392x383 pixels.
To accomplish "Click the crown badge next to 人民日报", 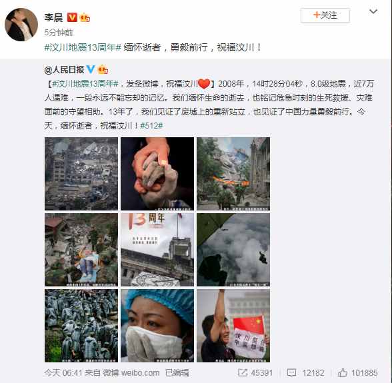I will (103, 69).
